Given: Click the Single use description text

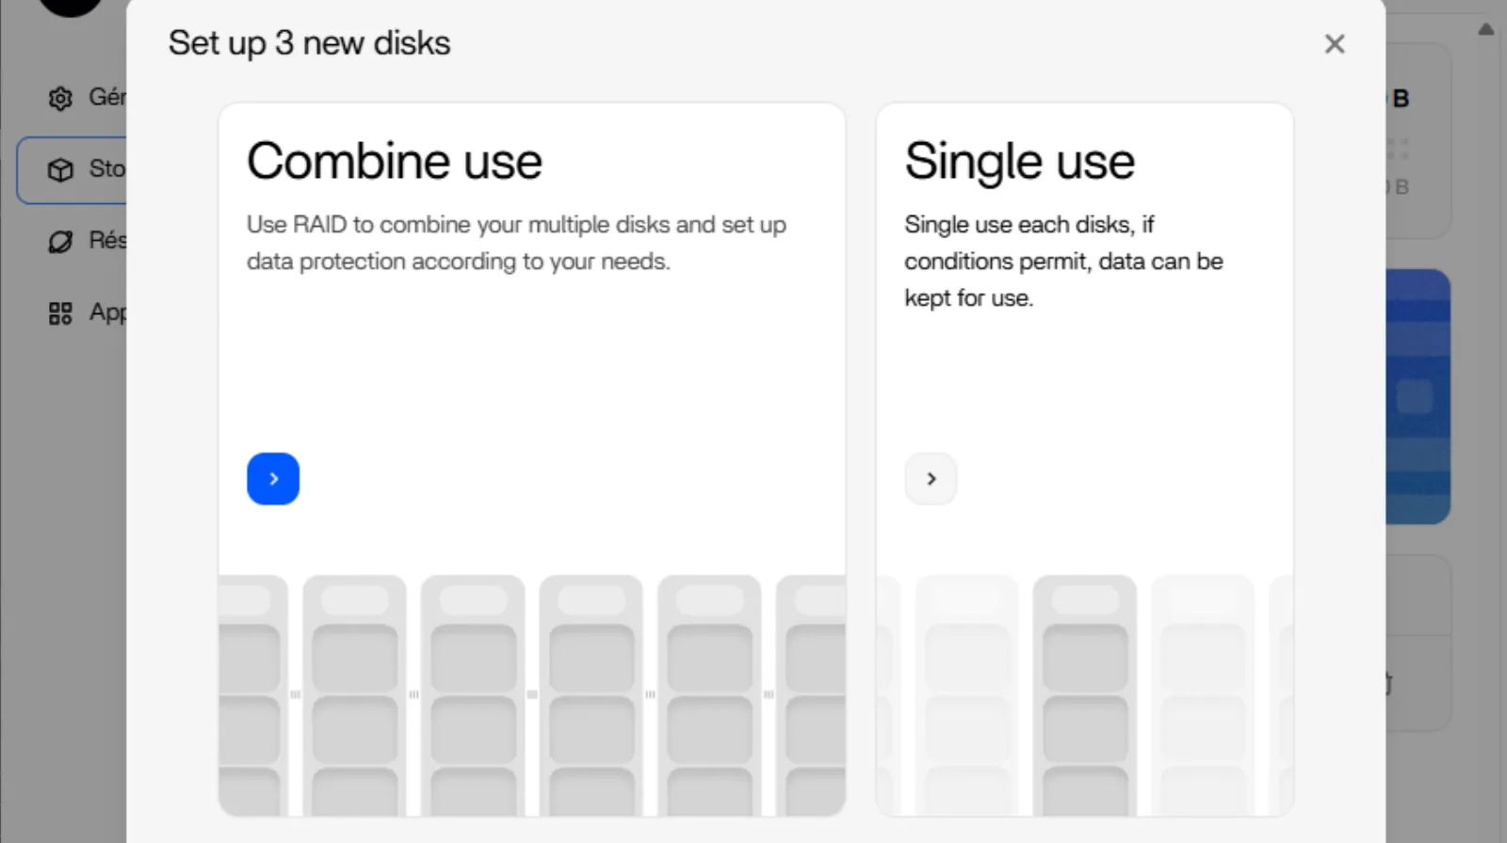Looking at the screenshot, I should (1062, 261).
